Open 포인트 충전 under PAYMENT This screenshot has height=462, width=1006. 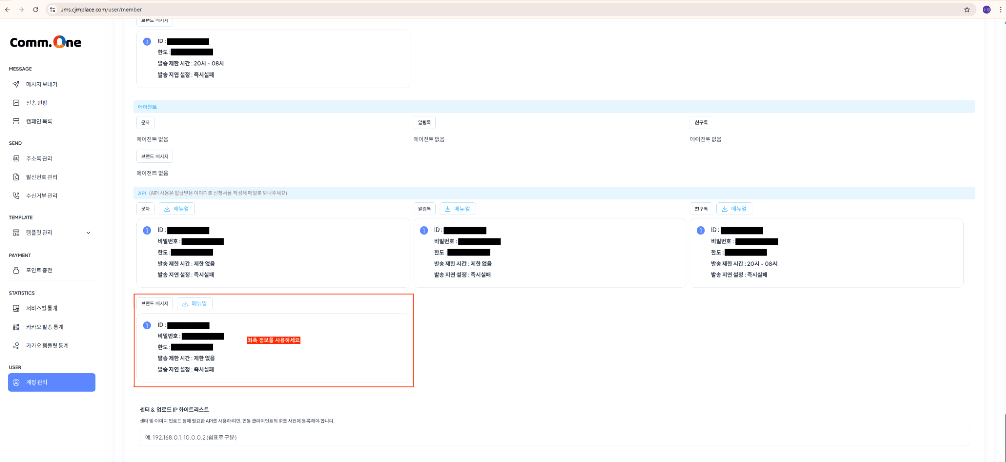tap(15, 270)
